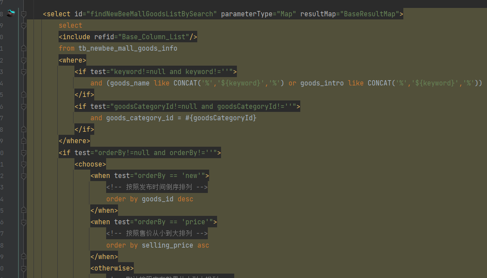
Task: Click goods_name in the like clause
Action: [x=130, y=83]
